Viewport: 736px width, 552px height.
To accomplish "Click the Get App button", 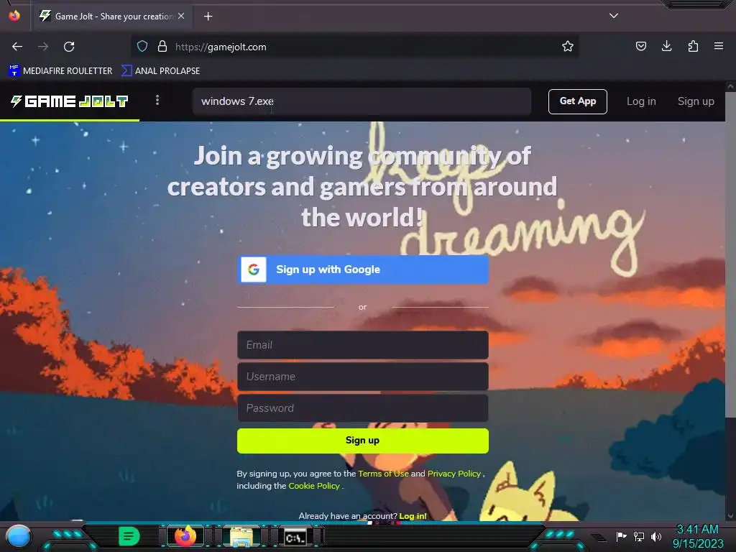I will [577, 101].
